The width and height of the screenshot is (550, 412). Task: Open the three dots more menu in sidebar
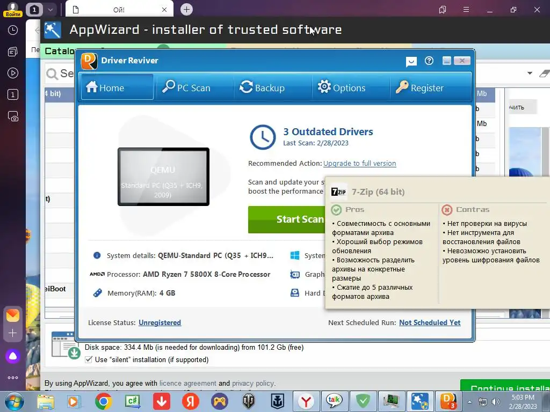click(x=13, y=378)
